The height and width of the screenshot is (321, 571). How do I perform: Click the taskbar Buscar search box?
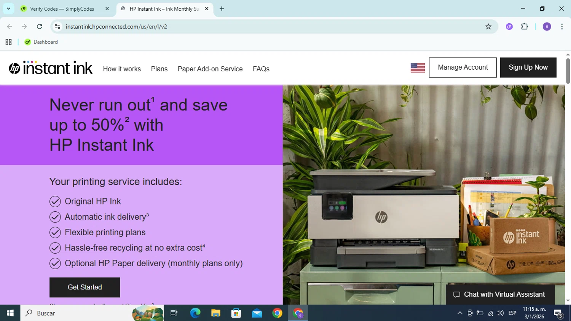click(92, 313)
